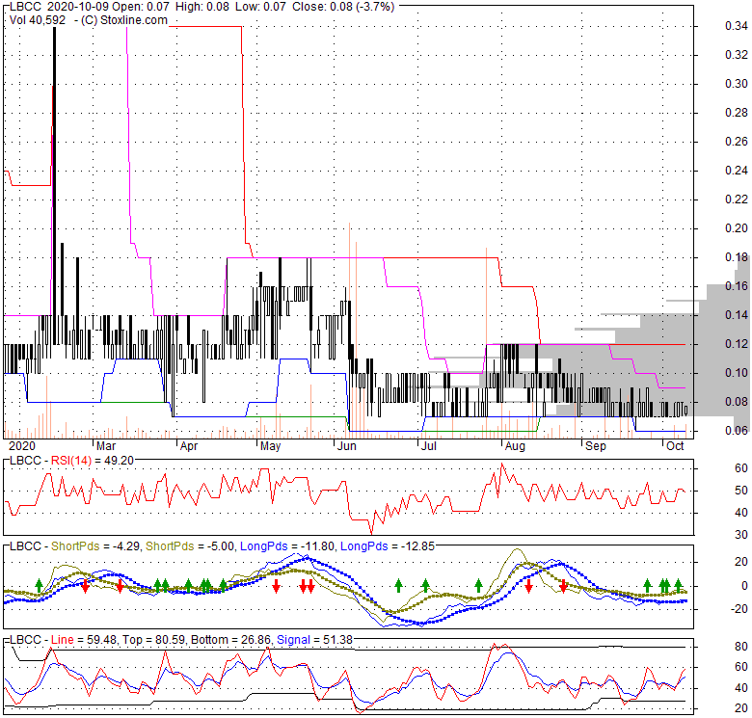
Task: Select the date 2020-10-09 in header
Action: (78, 7)
